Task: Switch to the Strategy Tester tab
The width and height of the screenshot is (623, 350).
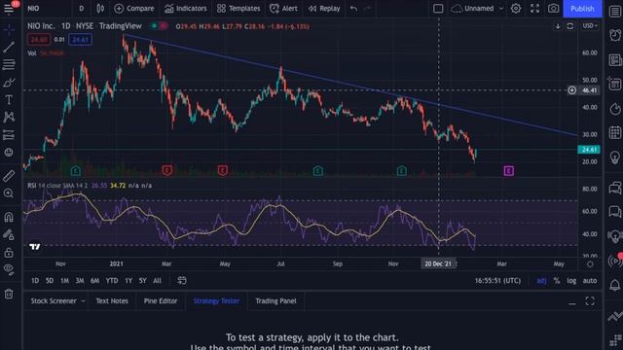Action: [x=216, y=300]
